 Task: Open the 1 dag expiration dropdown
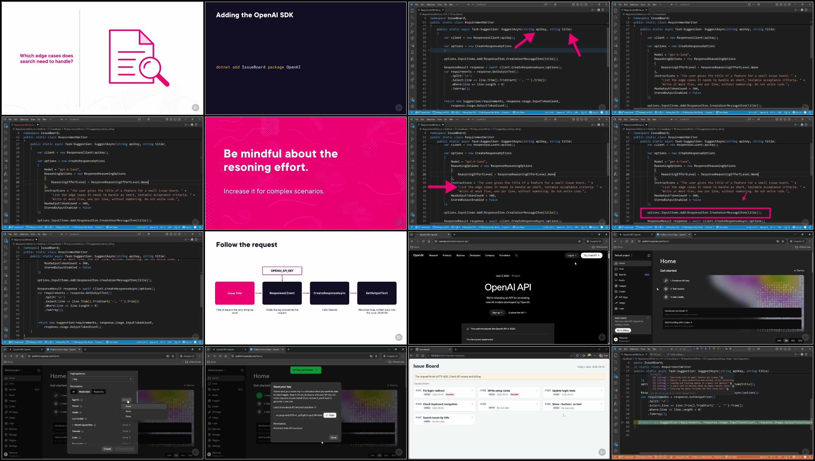[101, 379]
